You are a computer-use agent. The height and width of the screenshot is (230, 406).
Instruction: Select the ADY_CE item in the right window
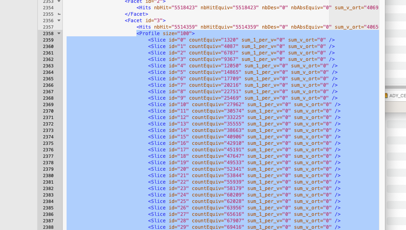click(x=397, y=96)
